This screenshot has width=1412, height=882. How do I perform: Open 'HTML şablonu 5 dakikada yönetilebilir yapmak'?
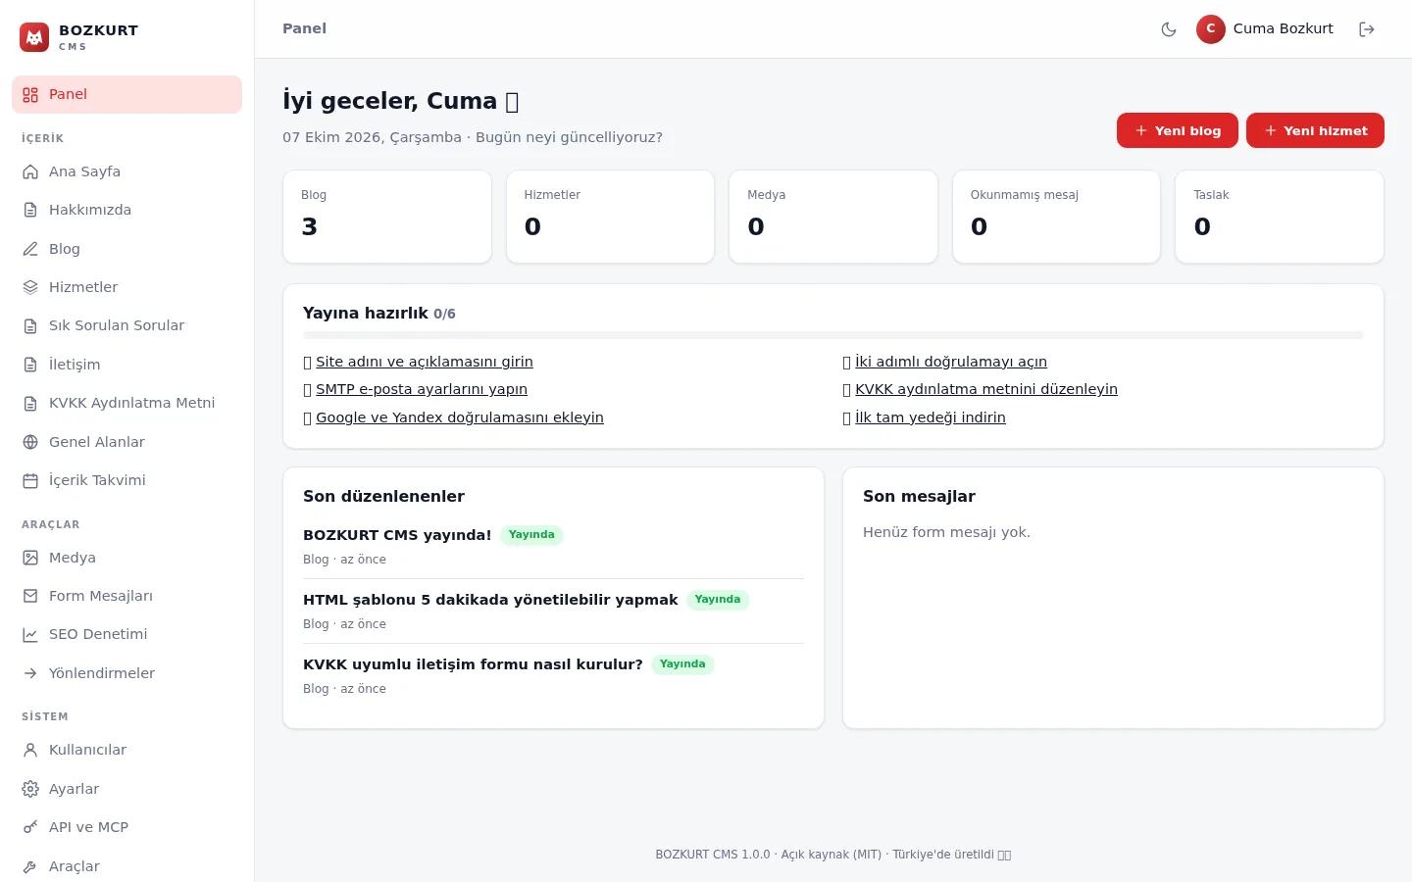tap(490, 600)
